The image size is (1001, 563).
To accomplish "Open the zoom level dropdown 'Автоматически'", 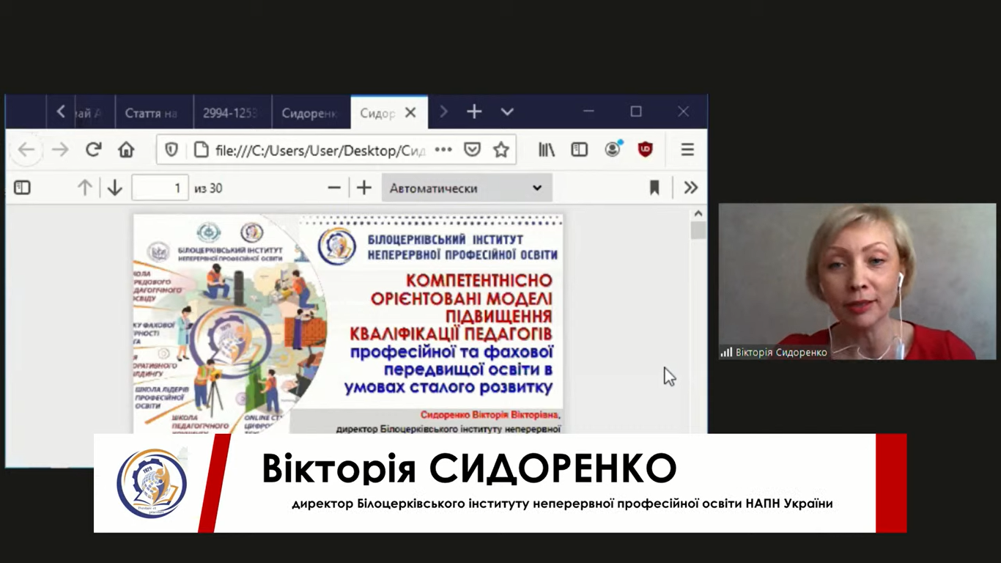I will 466,188.
